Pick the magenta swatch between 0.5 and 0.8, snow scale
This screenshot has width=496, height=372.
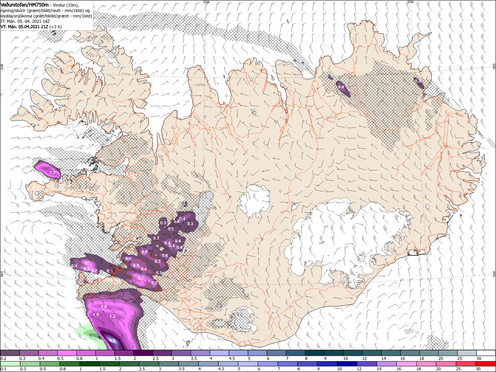(x=67, y=353)
